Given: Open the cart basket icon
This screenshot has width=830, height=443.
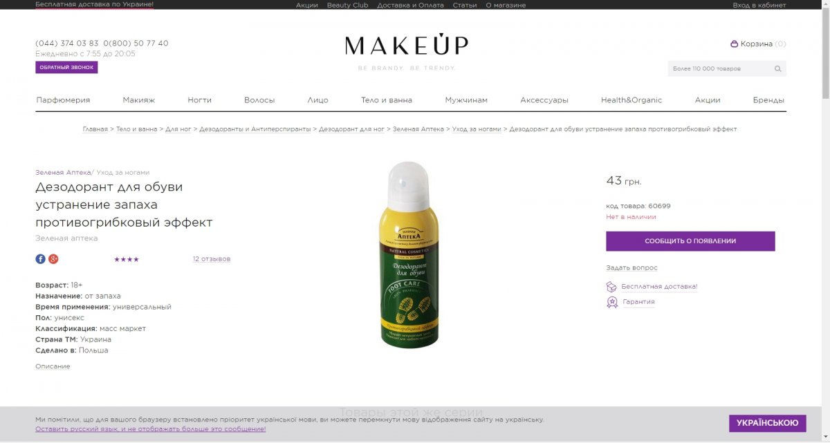Looking at the screenshot, I should click(x=734, y=44).
